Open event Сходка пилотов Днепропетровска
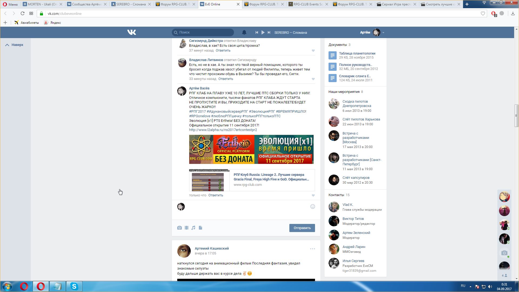This screenshot has height=292, width=519. pyautogui.click(x=357, y=104)
